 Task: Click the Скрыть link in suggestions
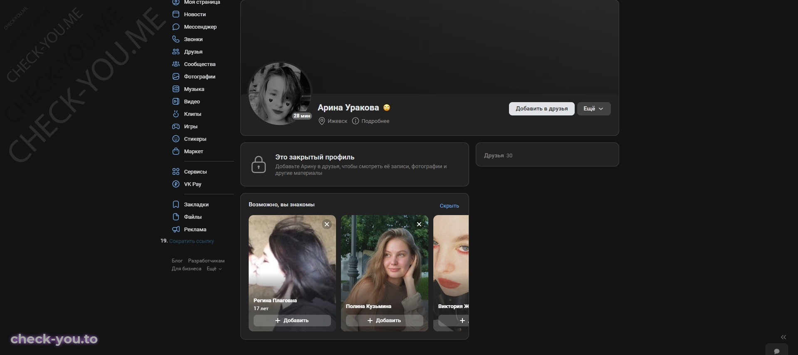[x=450, y=206]
